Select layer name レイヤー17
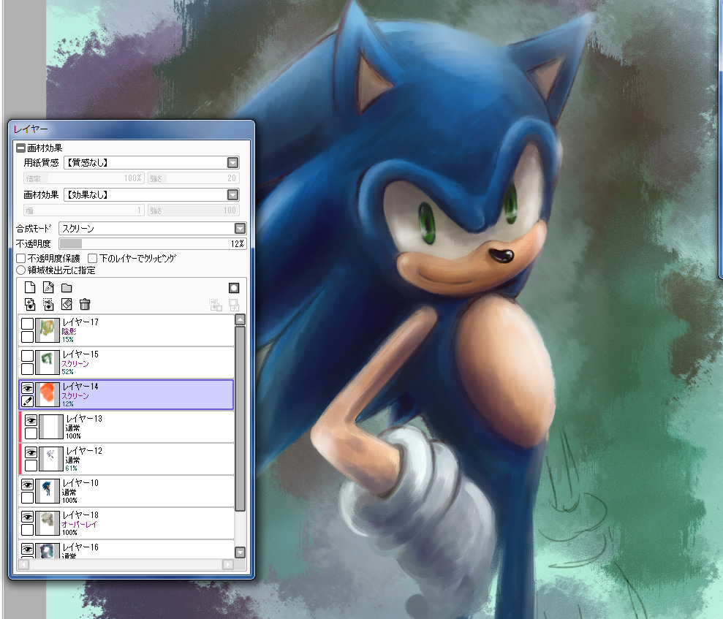Viewport: 723px width, 619px height. [80, 322]
